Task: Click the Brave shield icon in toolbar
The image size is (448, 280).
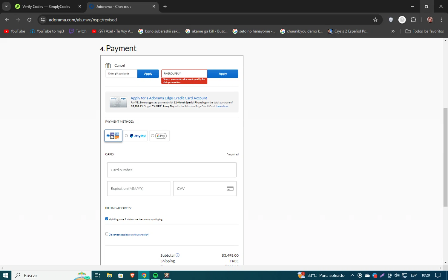Action: [x=391, y=20]
